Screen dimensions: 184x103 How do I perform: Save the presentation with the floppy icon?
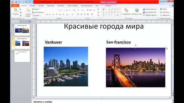[16, 2]
